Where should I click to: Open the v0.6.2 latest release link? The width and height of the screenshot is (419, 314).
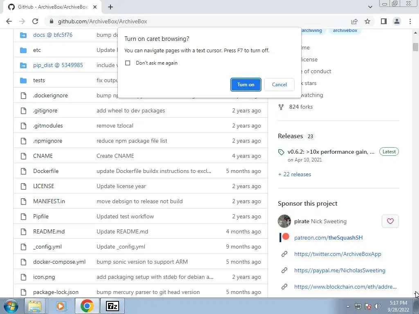(x=331, y=152)
